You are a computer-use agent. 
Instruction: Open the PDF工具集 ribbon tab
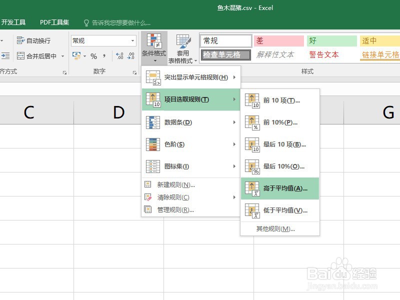pyautogui.click(x=54, y=22)
